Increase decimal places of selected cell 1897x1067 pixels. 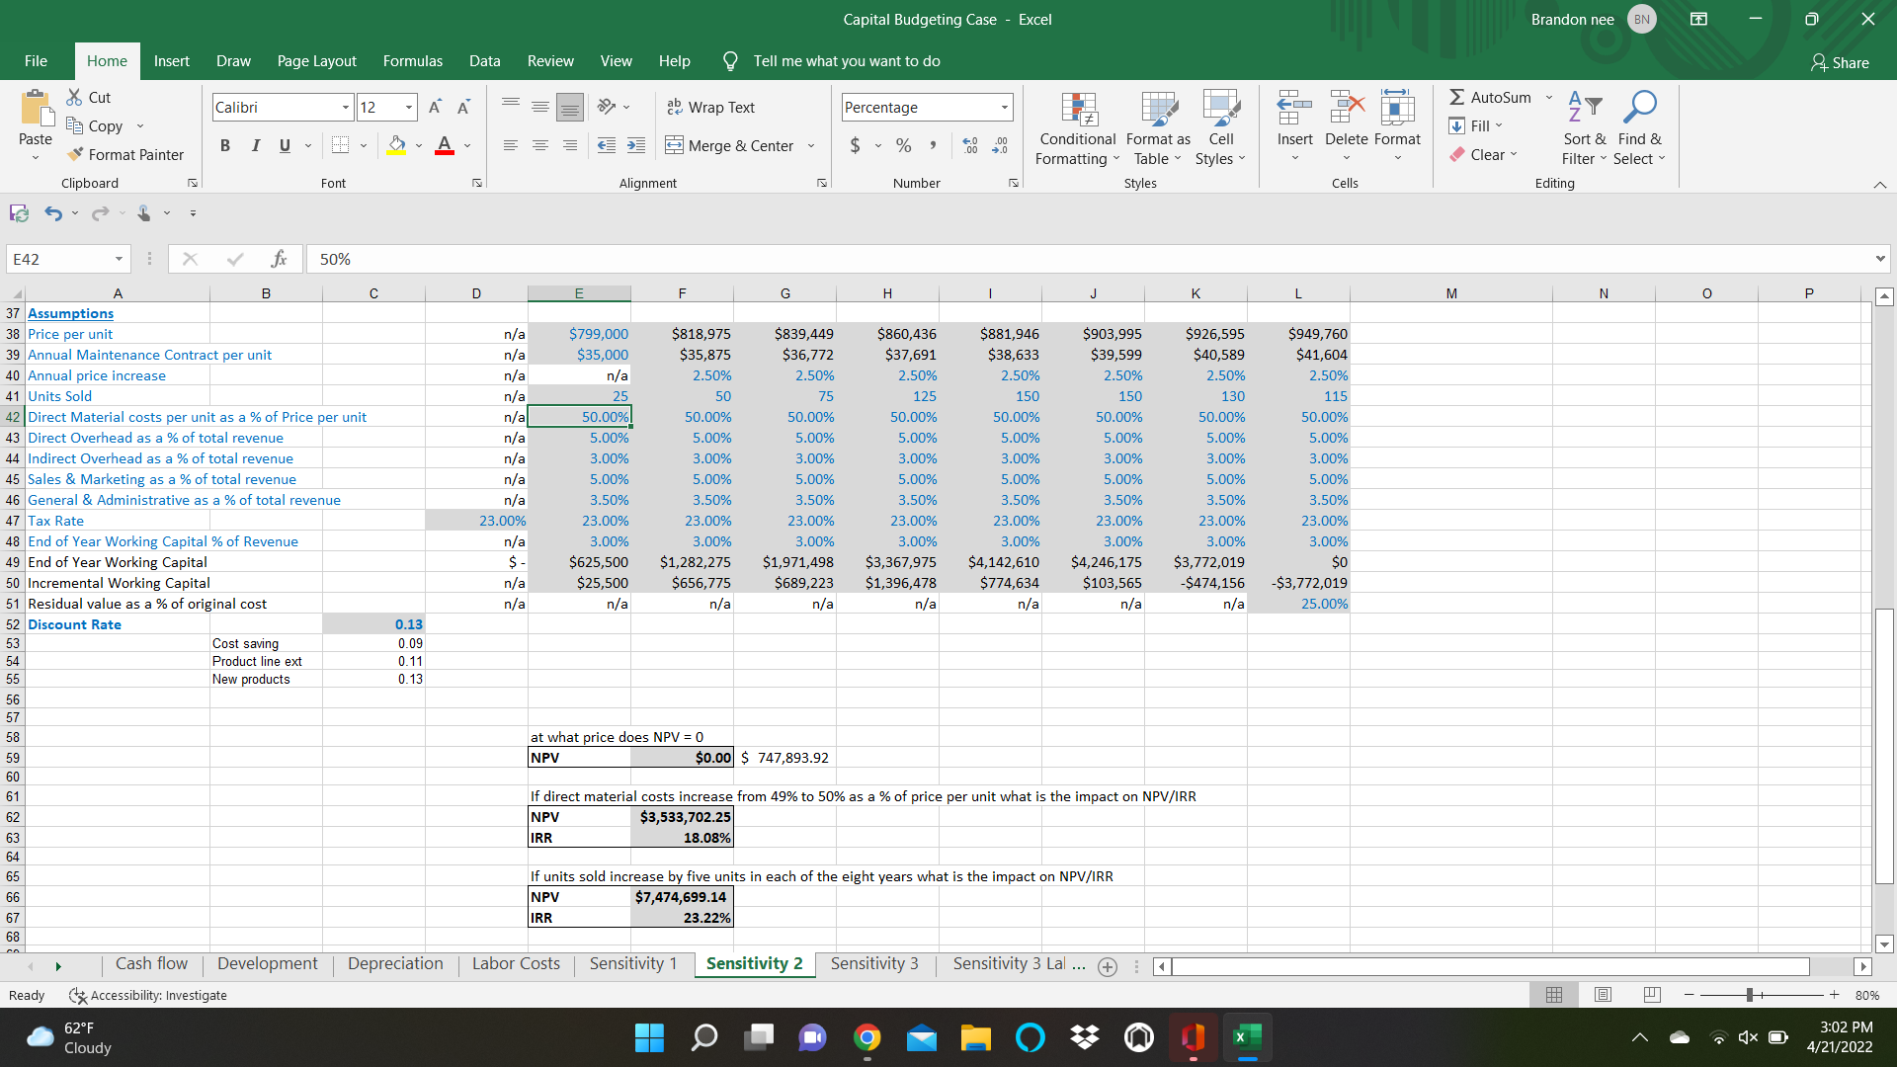(970, 145)
